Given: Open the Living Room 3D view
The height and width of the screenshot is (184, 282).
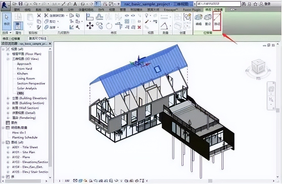Looking at the screenshot, I should coord(26,79).
